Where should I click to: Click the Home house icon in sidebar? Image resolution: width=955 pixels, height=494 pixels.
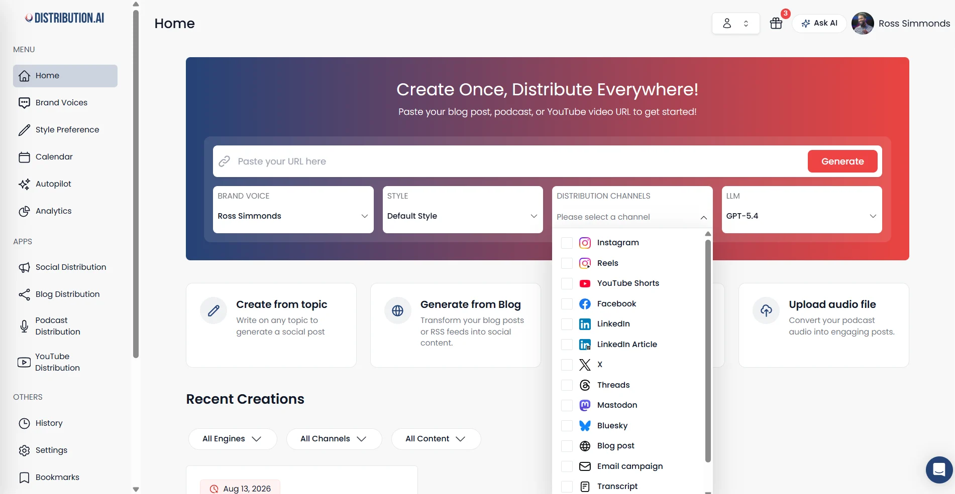click(x=24, y=76)
